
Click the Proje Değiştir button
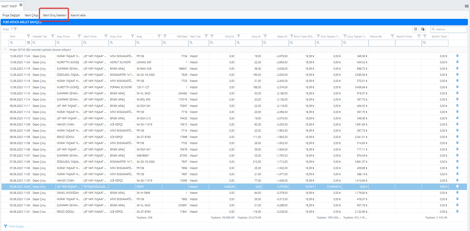pos(11,15)
